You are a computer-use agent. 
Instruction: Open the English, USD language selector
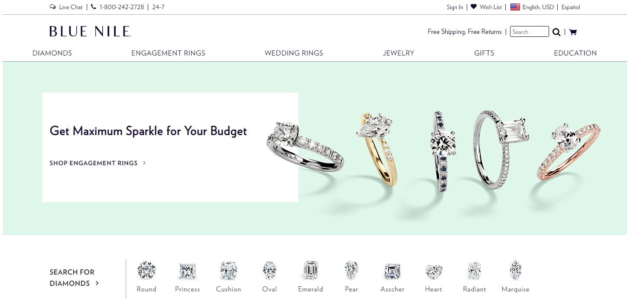532,7
